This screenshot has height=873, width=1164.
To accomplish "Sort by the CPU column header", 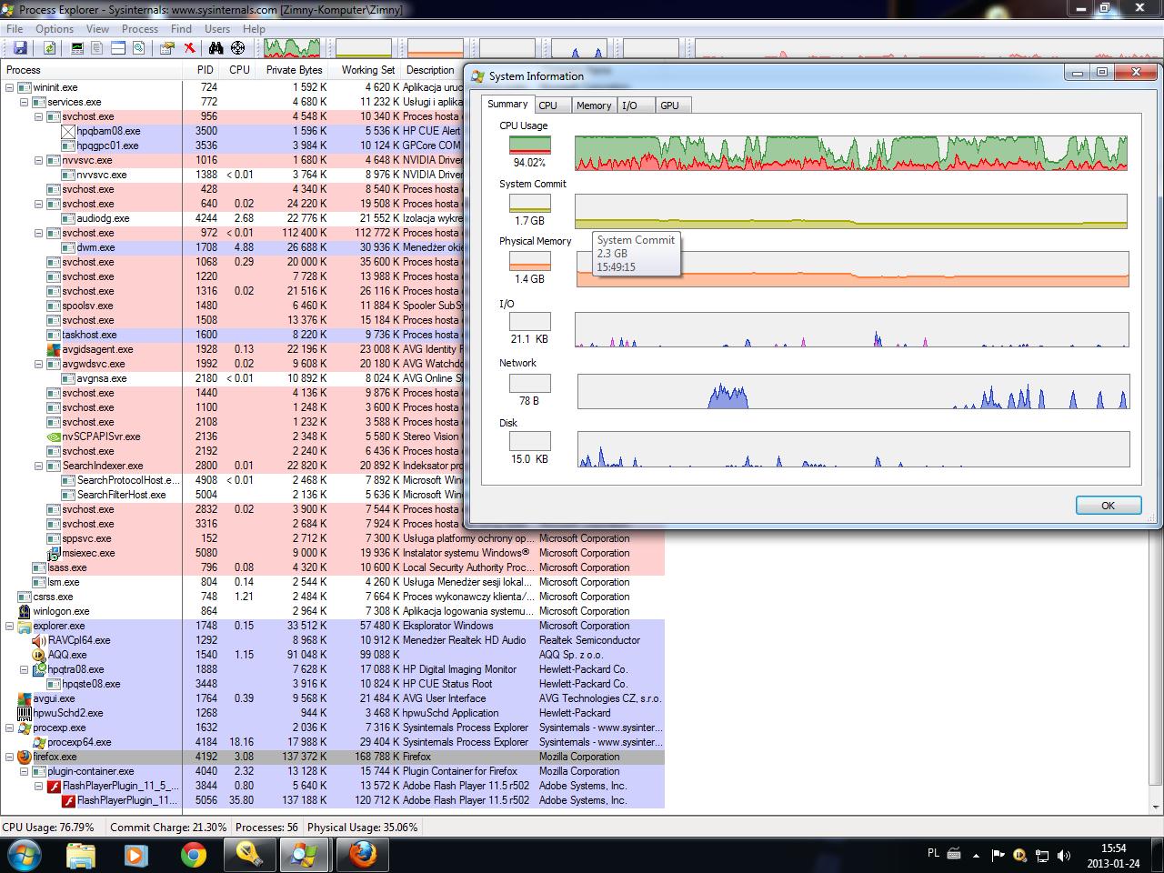I will (239, 70).
